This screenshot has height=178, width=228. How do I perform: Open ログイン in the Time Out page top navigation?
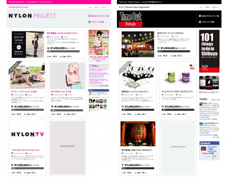(207, 7)
